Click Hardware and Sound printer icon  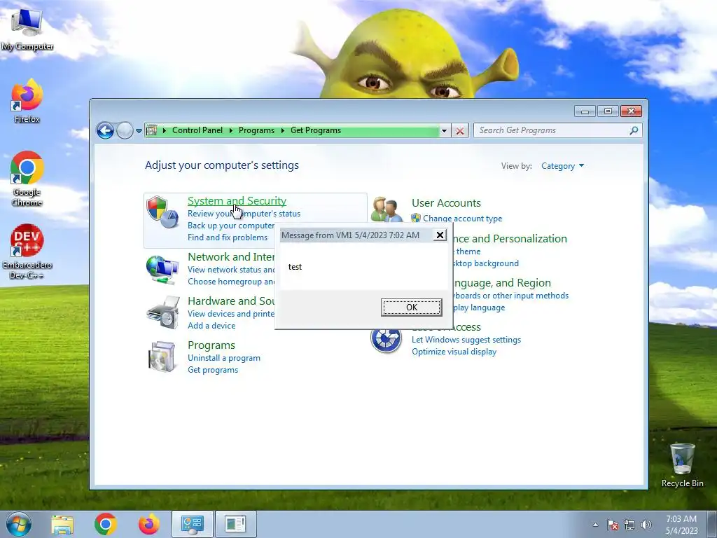tap(162, 312)
